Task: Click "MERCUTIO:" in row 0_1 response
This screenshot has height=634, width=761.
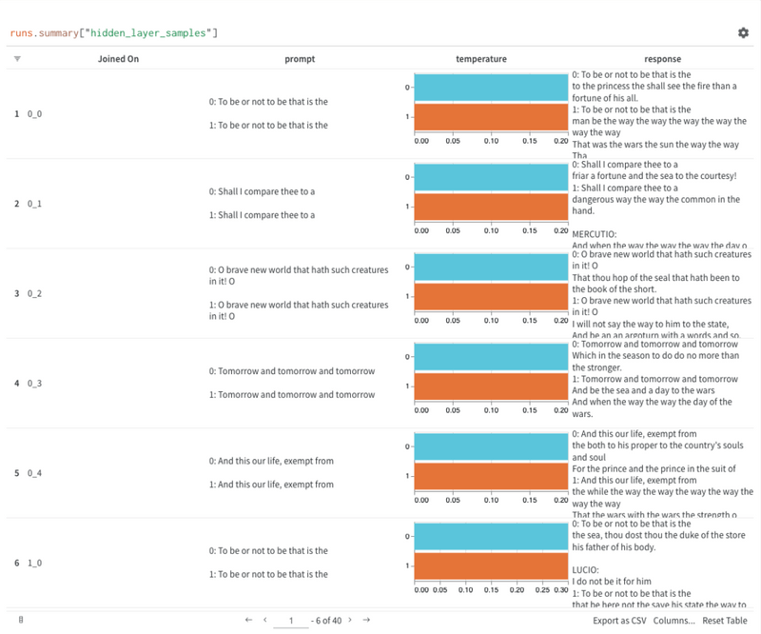Action: click(594, 234)
